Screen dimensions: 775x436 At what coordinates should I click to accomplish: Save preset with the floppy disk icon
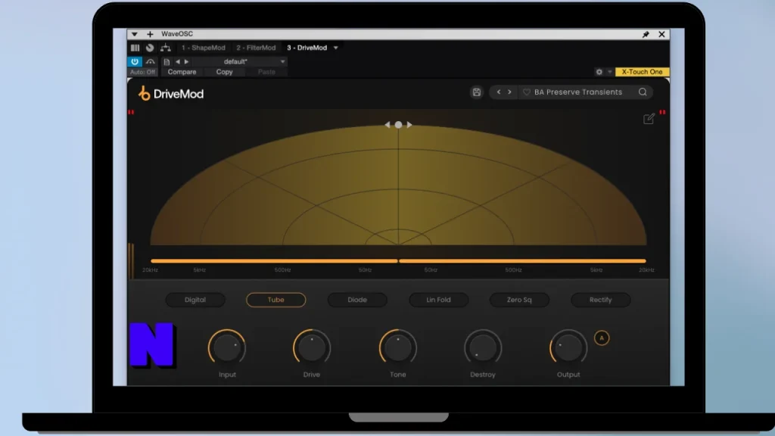tap(477, 92)
